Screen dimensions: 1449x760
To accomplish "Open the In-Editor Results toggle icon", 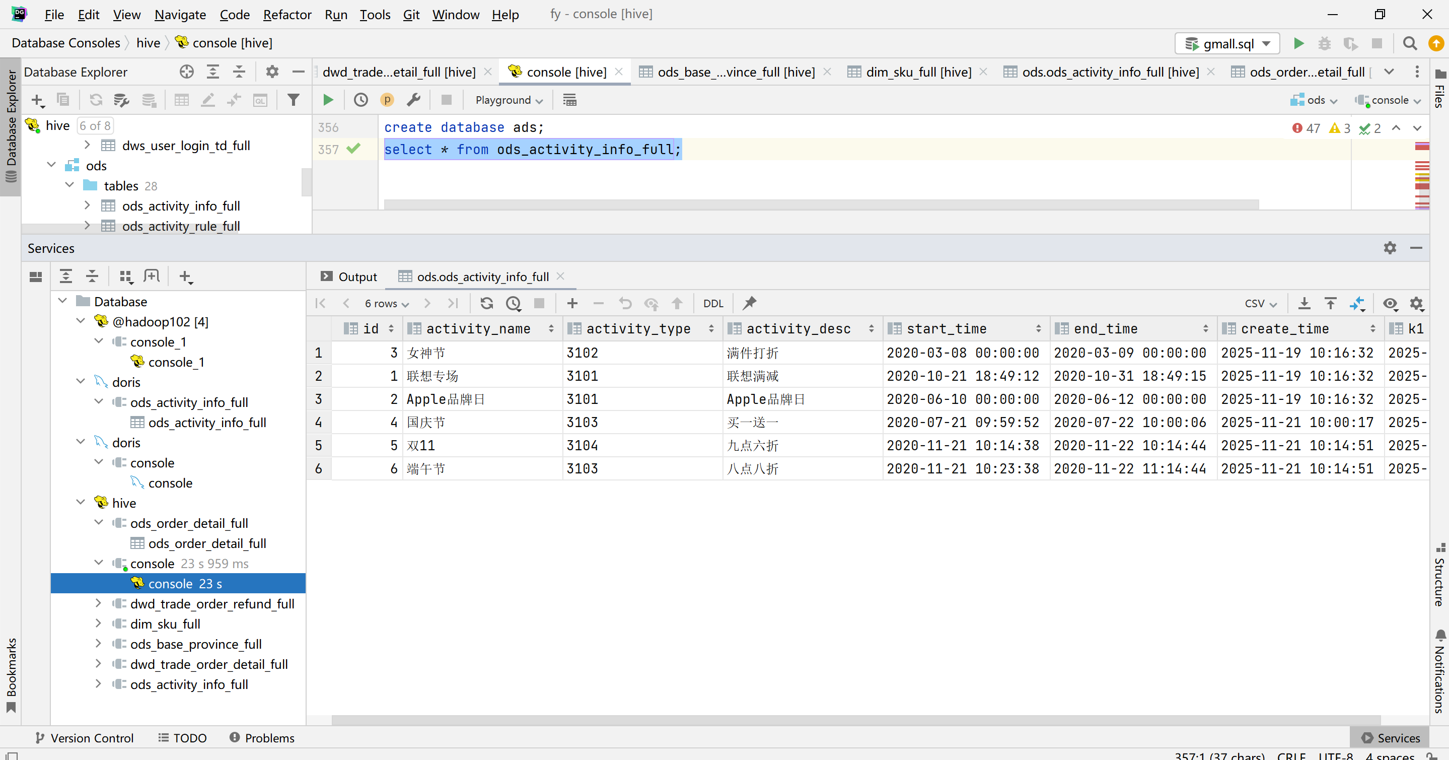I will pyautogui.click(x=569, y=100).
